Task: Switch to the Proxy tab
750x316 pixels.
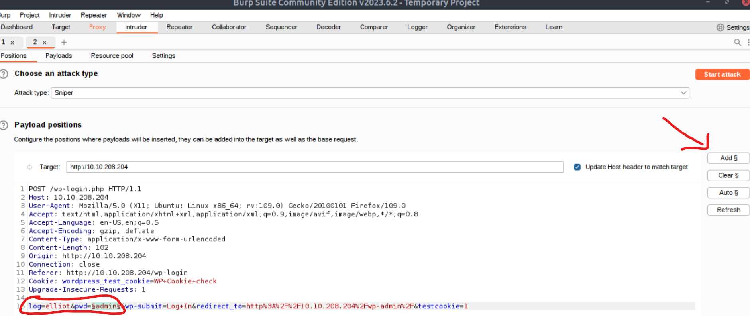Action: point(98,27)
